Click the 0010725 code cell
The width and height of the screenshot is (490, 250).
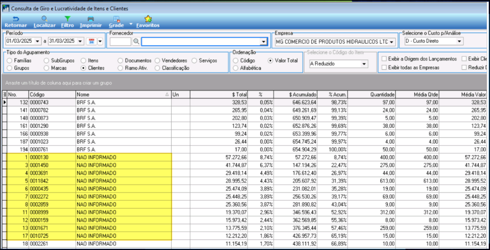52,236
